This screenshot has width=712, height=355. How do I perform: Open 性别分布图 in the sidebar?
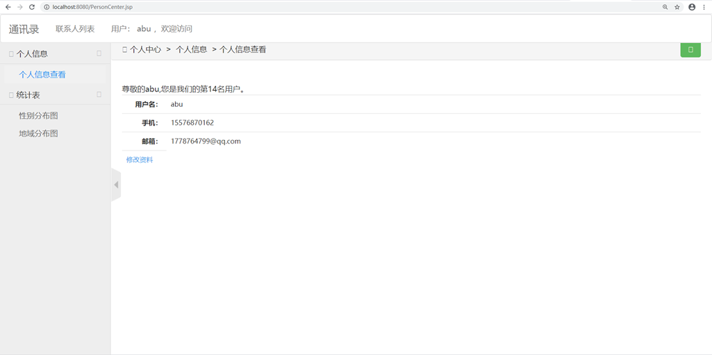pos(39,116)
